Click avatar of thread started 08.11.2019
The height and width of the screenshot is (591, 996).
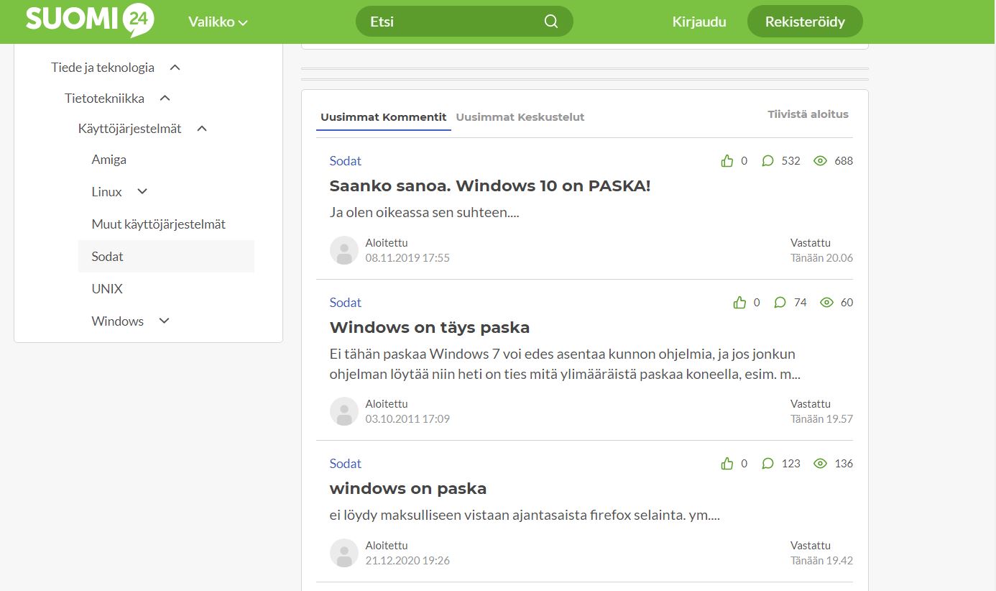click(x=344, y=250)
